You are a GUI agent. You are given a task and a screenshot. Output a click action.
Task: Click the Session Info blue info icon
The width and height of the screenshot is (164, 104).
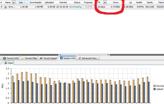pyautogui.click(x=61, y=58)
